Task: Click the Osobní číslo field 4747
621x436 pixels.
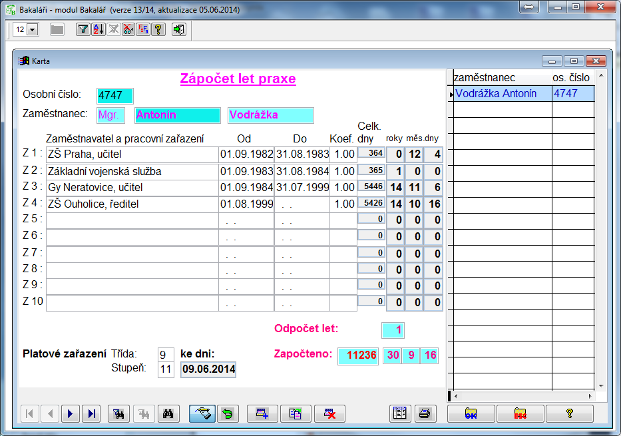Action: click(x=114, y=96)
